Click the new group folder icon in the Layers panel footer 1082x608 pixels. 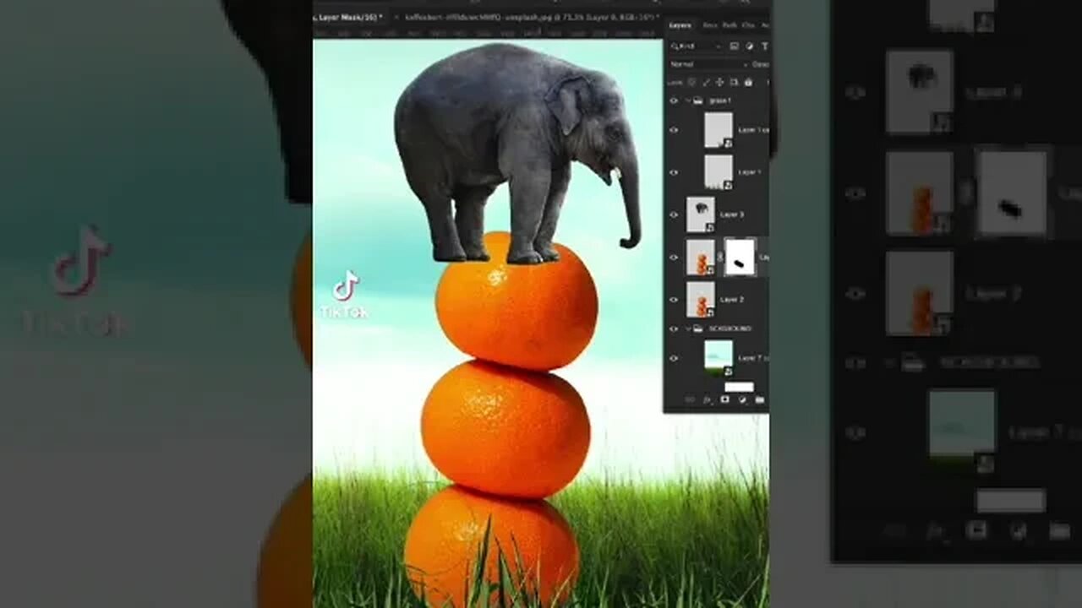[759, 399]
